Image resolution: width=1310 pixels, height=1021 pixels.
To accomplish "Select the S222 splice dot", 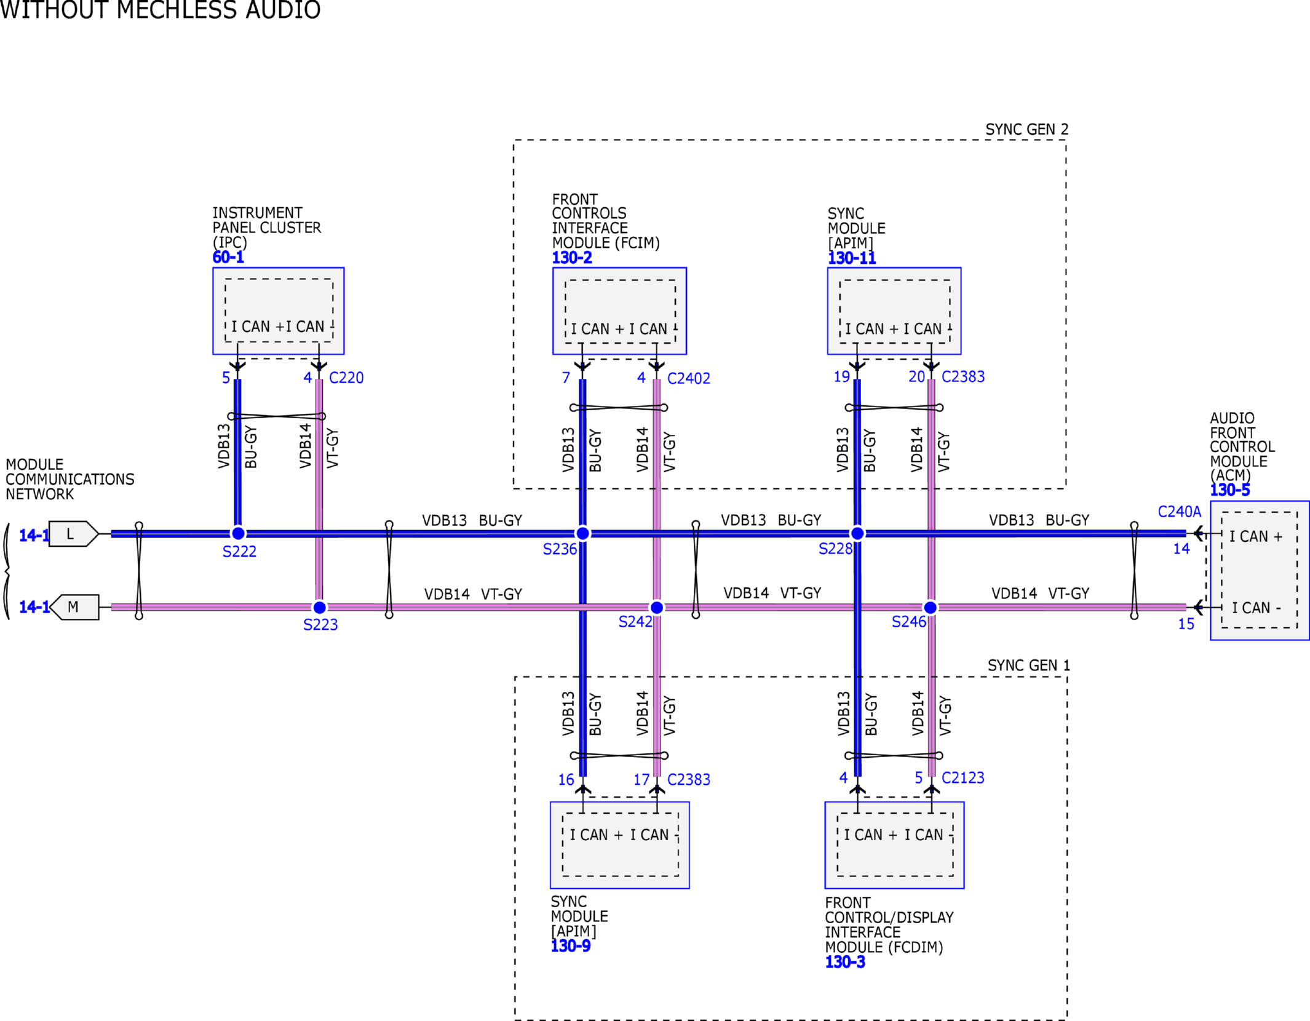I will [x=238, y=533].
